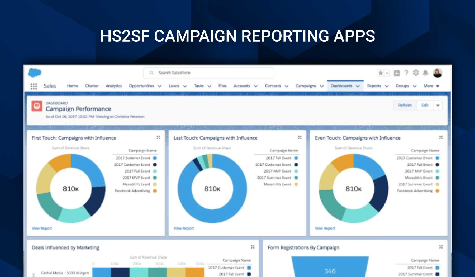The width and height of the screenshot is (475, 277).
Task: Open the dropdown arrow beside Edit
Action: click(438, 105)
